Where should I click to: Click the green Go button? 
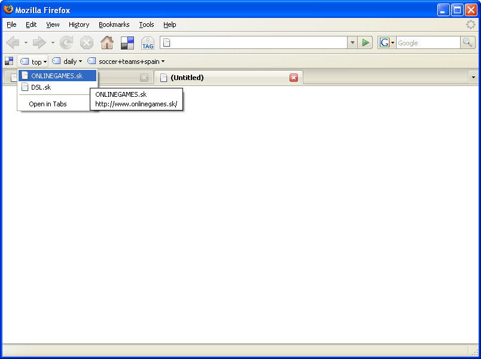click(x=366, y=42)
